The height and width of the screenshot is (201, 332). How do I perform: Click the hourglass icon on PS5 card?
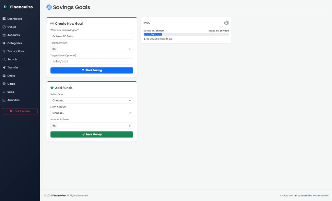click(x=145, y=39)
